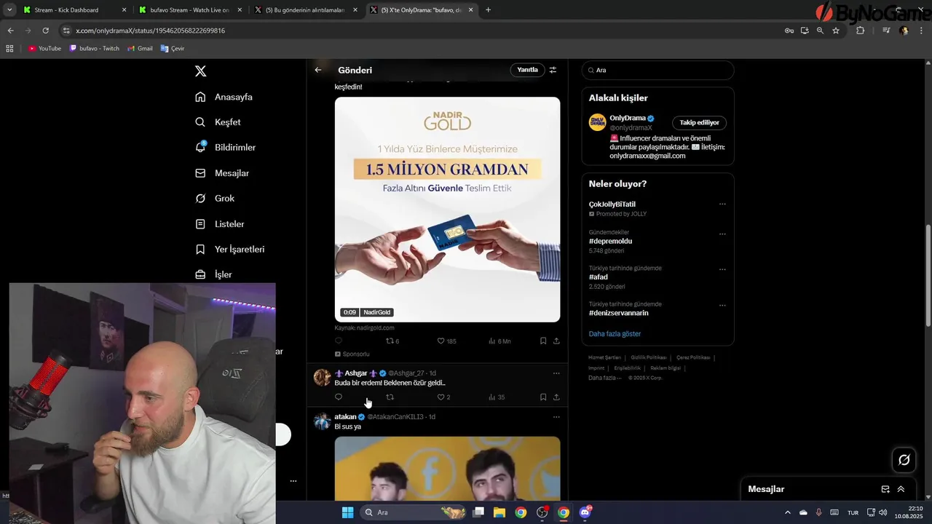Click Daha fazla göster link
This screenshot has width=932, height=524.
click(x=615, y=334)
